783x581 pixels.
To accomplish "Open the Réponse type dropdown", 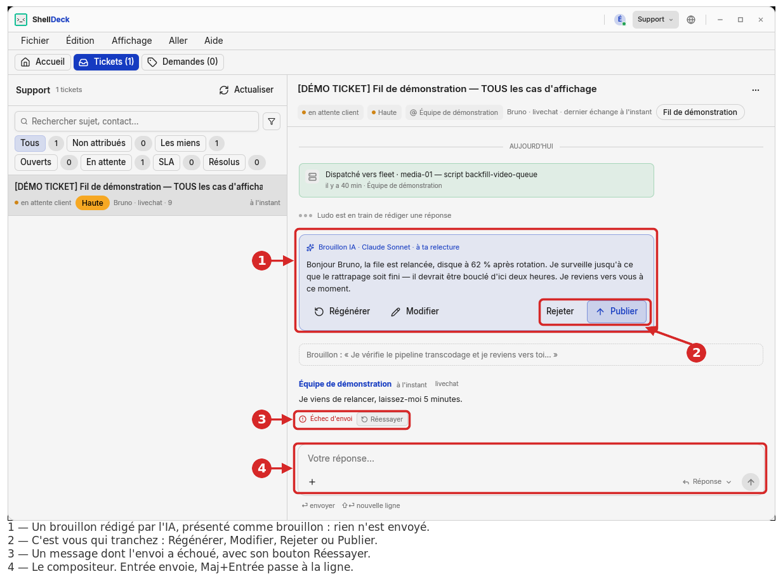I will pos(707,482).
